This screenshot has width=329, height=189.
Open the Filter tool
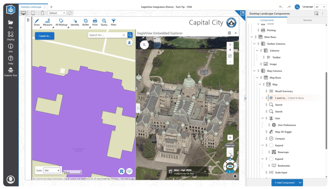[x=113, y=22]
